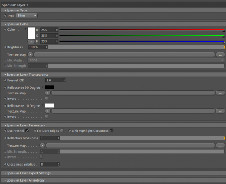The width and height of the screenshot is (226, 184).
Task: Click the Reflectance 0 Degree animation dot
Action: click(x=5, y=106)
